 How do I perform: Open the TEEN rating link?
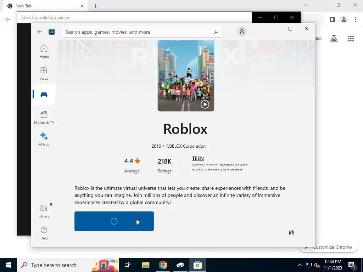(x=198, y=158)
